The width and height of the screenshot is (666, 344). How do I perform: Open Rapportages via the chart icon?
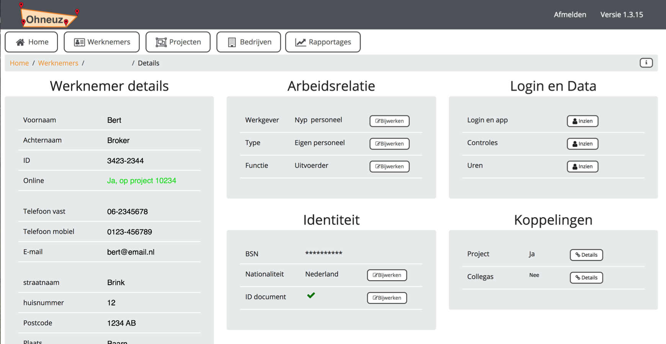pyautogui.click(x=301, y=42)
